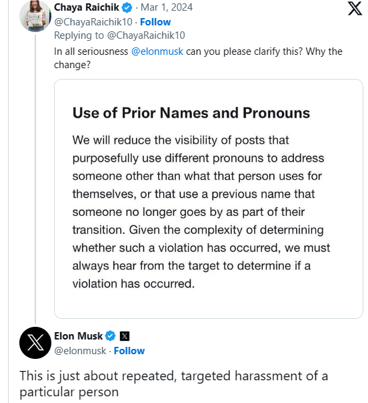Open Elon Musk's black X profile avatar
The image size is (368, 403).
(35, 343)
